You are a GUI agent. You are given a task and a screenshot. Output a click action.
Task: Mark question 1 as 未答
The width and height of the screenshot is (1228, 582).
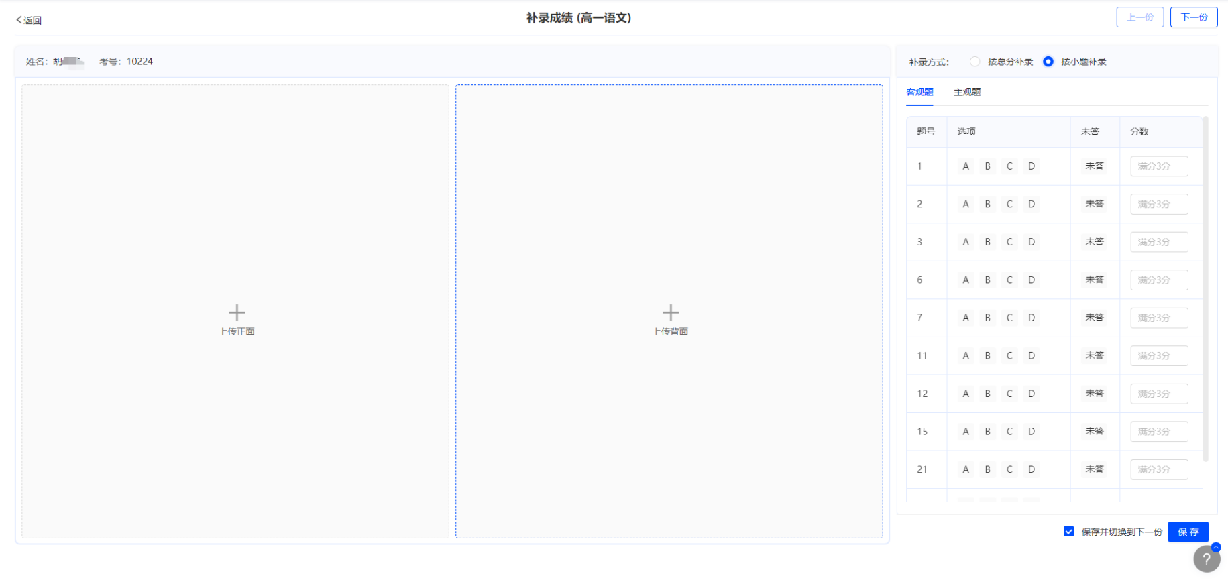tap(1095, 166)
